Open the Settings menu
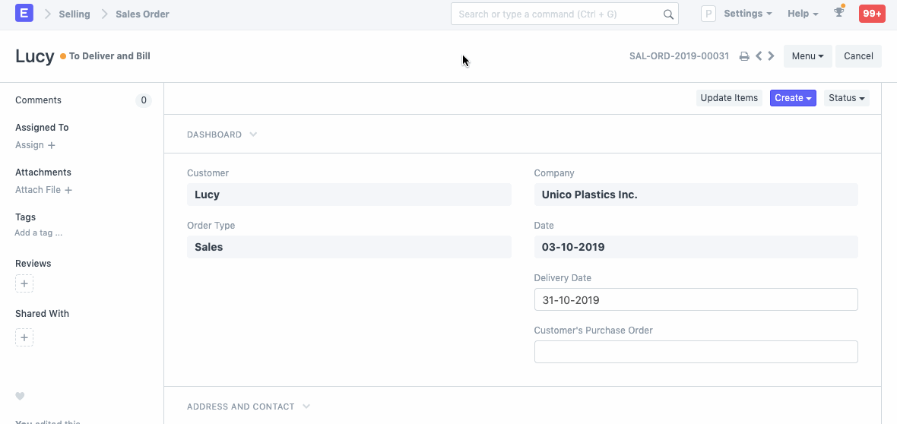 pos(747,14)
